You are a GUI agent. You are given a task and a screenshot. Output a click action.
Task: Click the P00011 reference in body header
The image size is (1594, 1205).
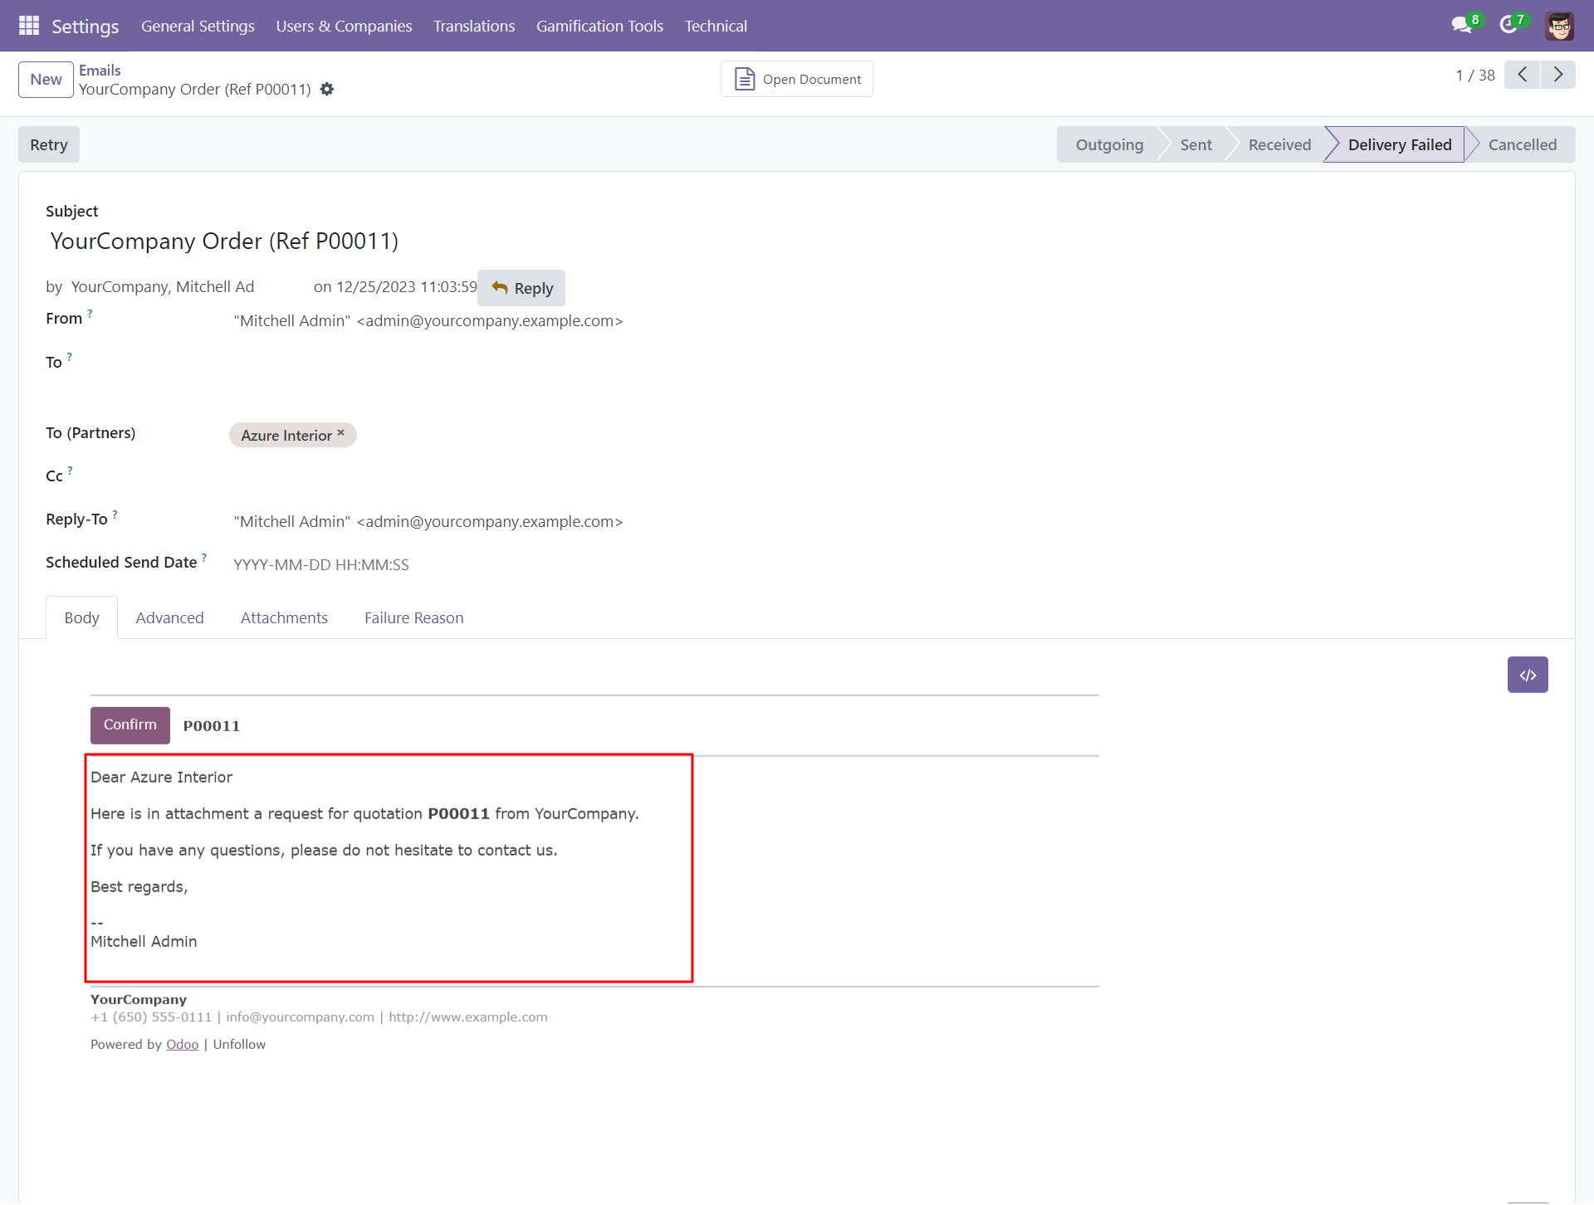pyautogui.click(x=212, y=726)
